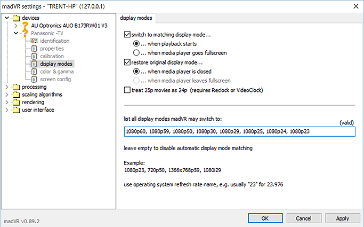The width and height of the screenshot is (364, 227).
Task: Toggle switch to matching display mode checkbox
Action: pyautogui.click(x=127, y=35)
